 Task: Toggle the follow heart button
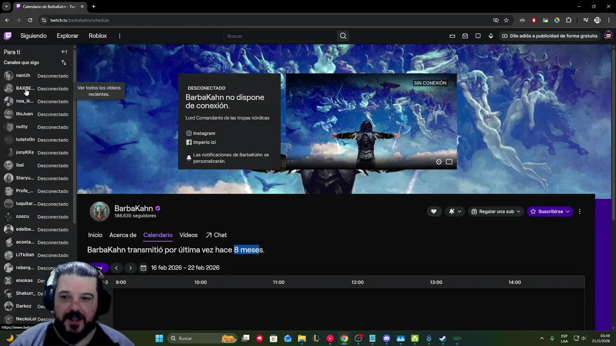click(x=434, y=211)
